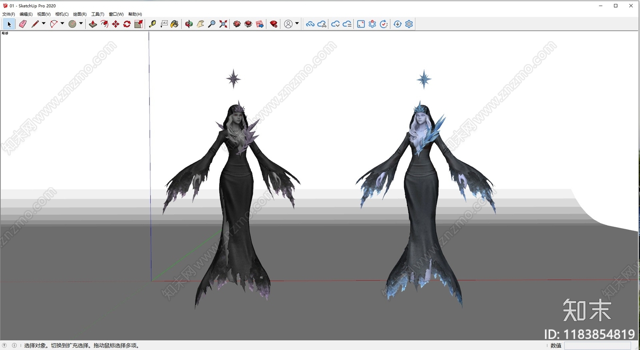Open the 相机(C) menu
Screen dimensions: 640x350
click(62, 14)
